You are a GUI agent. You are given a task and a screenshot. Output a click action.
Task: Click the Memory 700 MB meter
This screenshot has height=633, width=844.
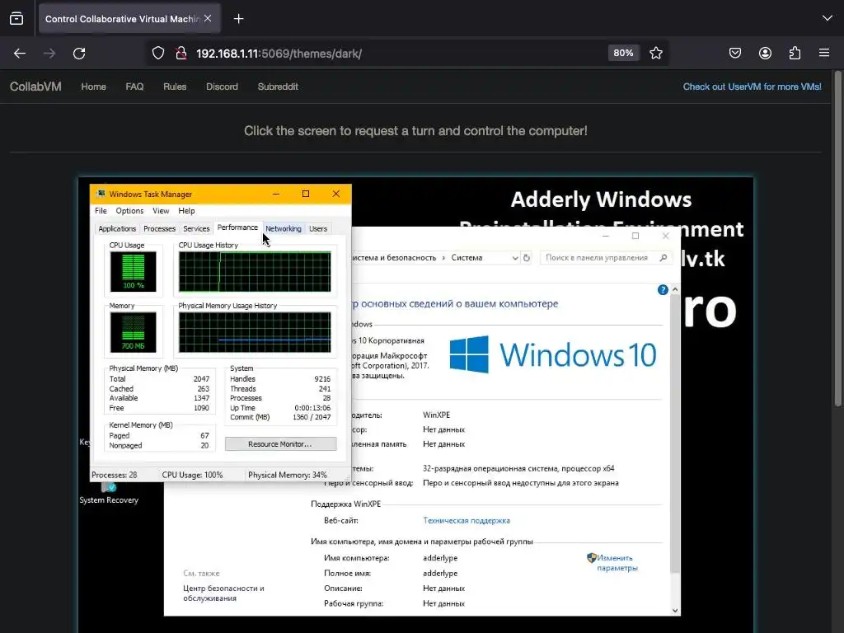click(133, 332)
